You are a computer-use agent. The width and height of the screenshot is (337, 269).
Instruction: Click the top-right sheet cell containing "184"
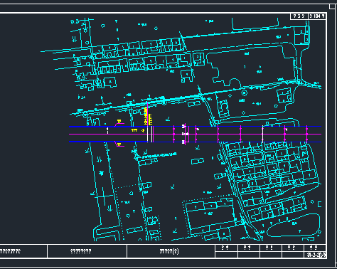point(317,16)
